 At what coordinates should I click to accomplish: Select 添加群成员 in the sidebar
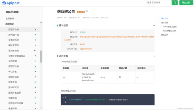[x=20, y=87]
